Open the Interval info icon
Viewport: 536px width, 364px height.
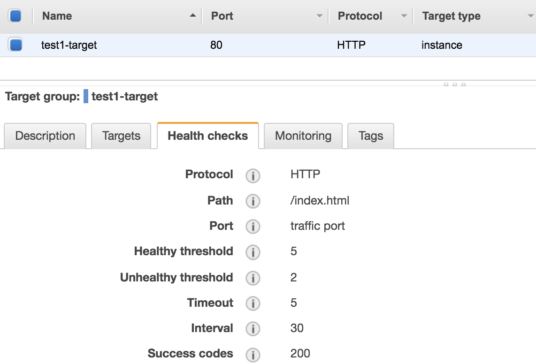[253, 329]
